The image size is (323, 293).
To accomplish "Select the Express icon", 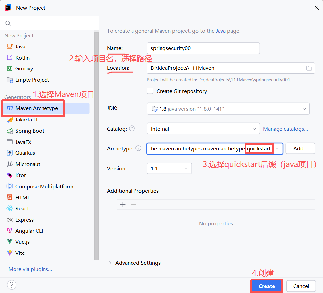I will (x=10, y=220).
